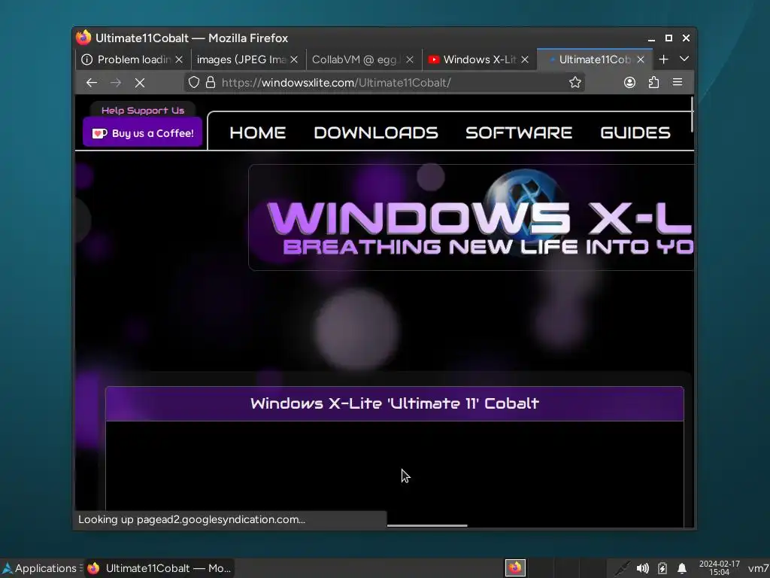Stop the page from loading
The width and height of the screenshot is (770, 578).
tap(140, 83)
